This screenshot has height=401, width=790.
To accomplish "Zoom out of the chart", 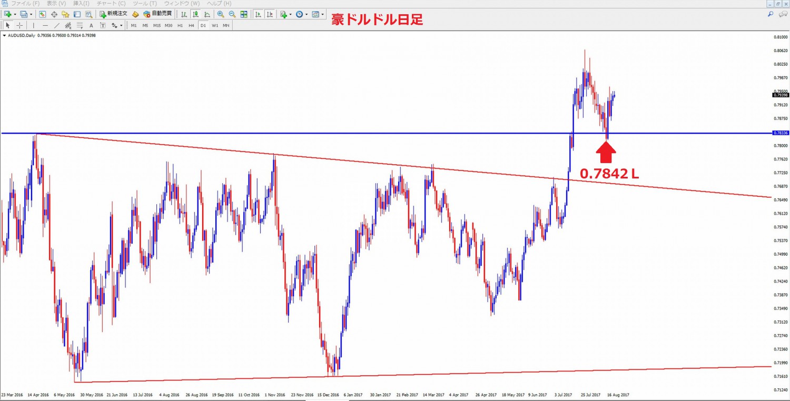I will (x=232, y=14).
